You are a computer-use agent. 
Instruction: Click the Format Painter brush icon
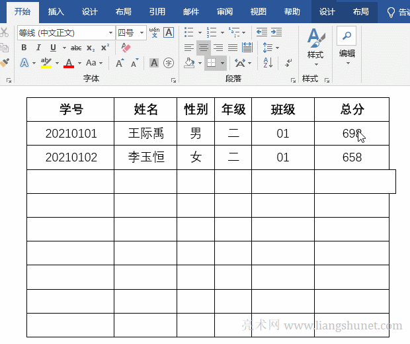point(5,62)
